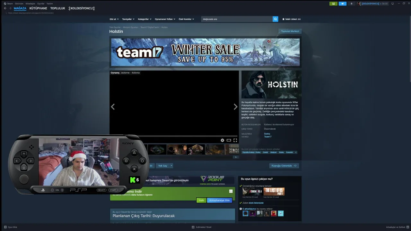Show previous media with left arrow
The height and width of the screenshot is (231, 411).
tap(113, 107)
